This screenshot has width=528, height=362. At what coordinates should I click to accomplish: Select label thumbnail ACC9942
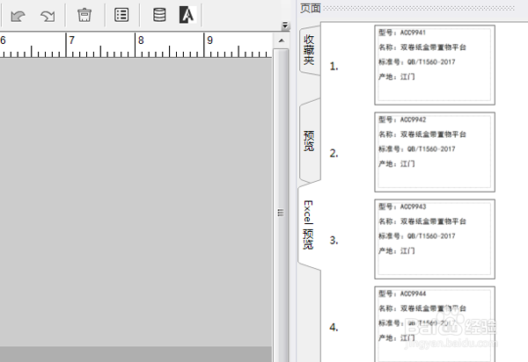435,152
